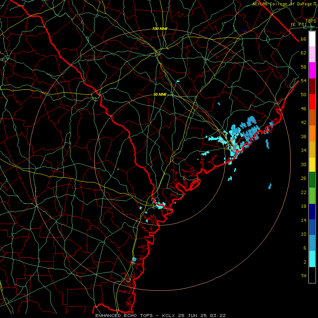Image resolution: width=318 pixels, height=318 pixels.
Task: Select the medium blue legend swatch
Action: click(x=312, y=227)
